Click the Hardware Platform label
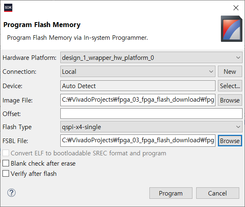Screen dimensions: 245x207 pyautogui.click(x=30, y=58)
